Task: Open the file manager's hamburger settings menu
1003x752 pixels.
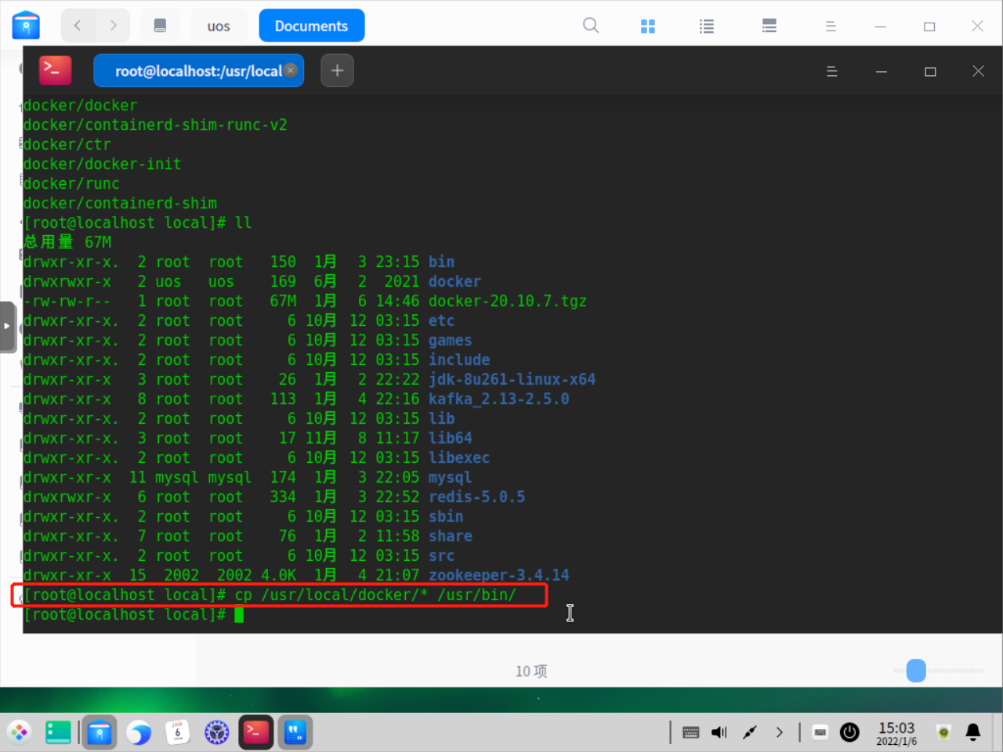Action: click(831, 25)
